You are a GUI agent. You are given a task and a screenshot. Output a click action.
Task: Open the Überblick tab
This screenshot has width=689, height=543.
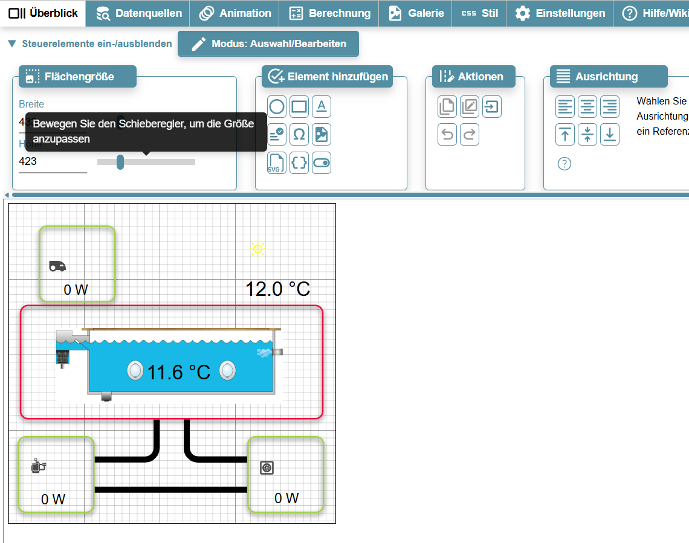[43, 13]
